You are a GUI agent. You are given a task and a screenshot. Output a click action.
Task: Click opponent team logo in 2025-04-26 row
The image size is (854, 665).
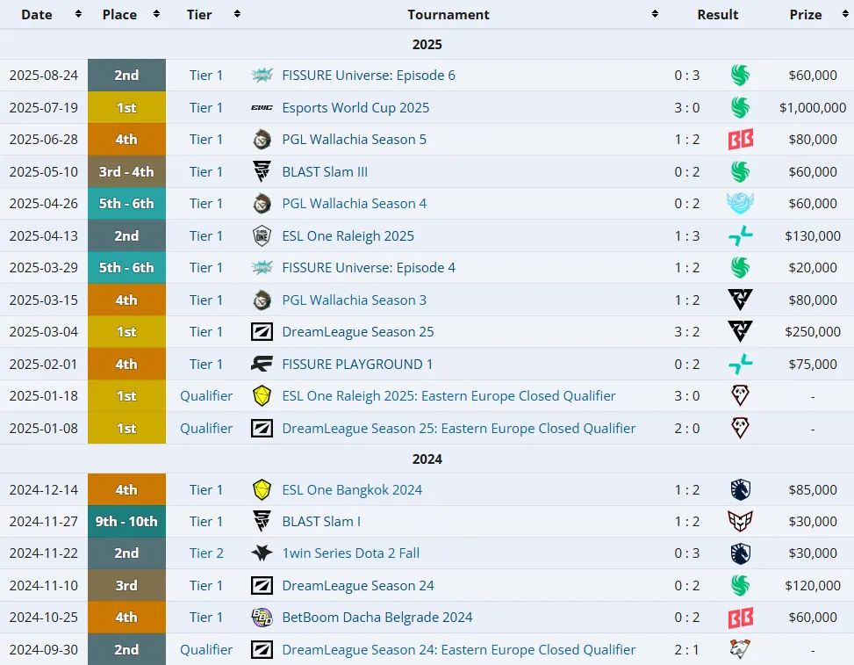(x=740, y=204)
